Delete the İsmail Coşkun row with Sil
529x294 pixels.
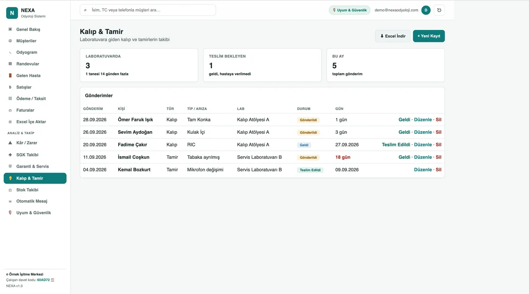click(x=439, y=157)
